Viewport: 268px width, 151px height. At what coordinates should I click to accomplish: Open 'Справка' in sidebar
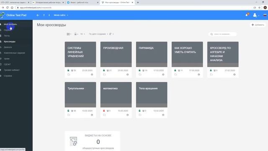click(x=8, y=76)
